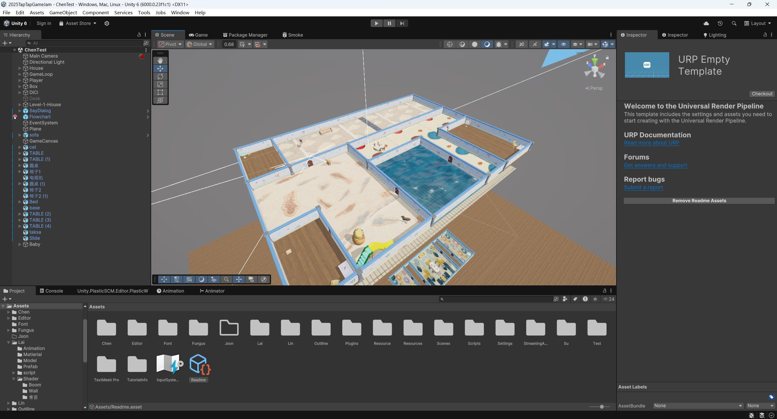The height and width of the screenshot is (419, 777).
Task: Open the Layout dropdown
Action: (758, 23)
